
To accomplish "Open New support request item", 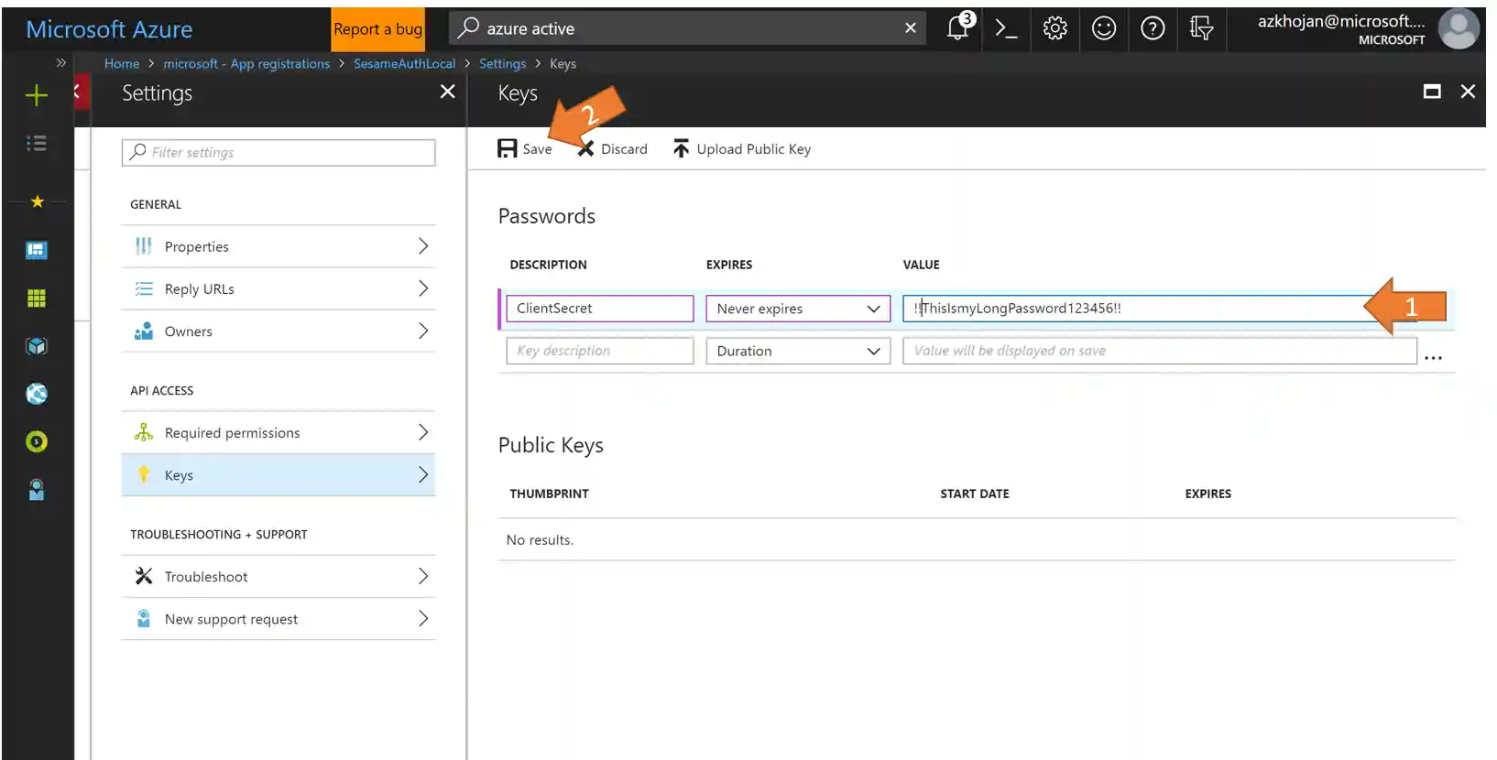I will pos(279,619).
